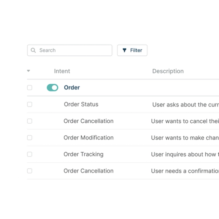Click the Order Tracking description text

[185, 154]
